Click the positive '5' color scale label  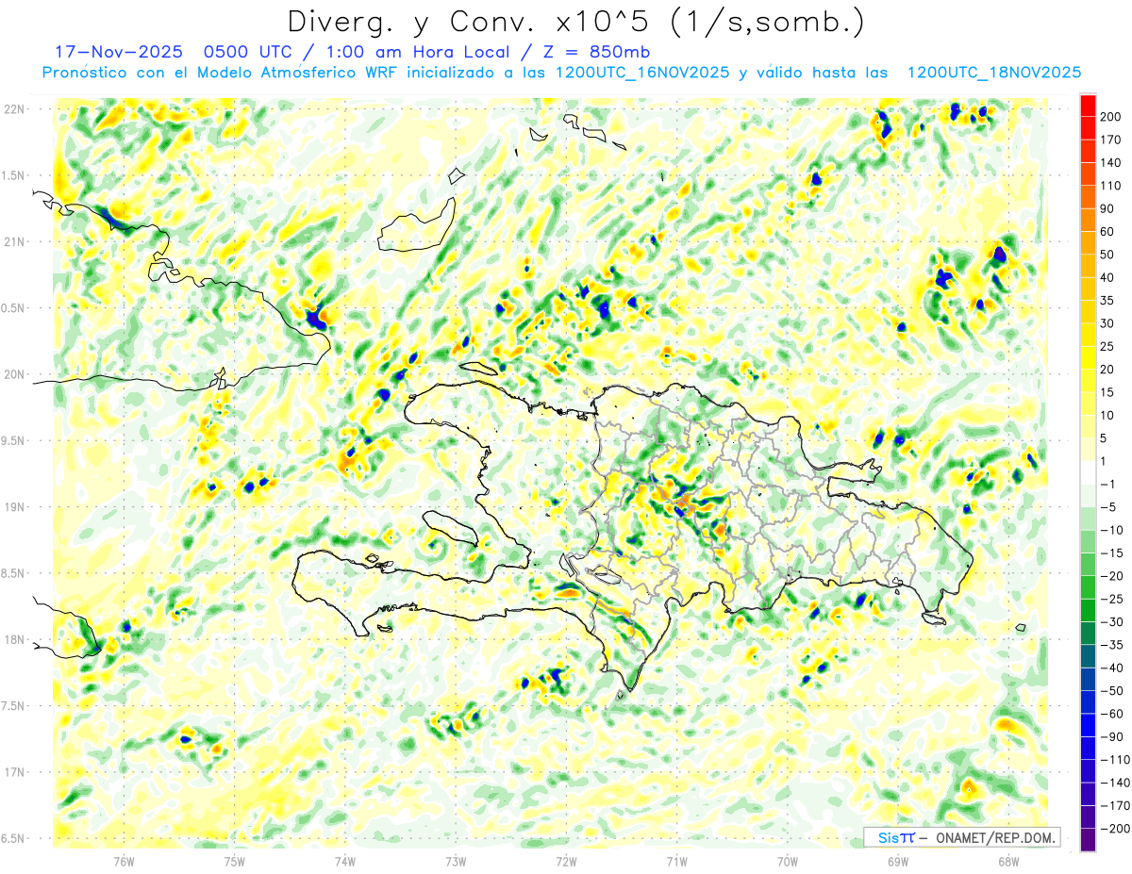pos(1106,438)
